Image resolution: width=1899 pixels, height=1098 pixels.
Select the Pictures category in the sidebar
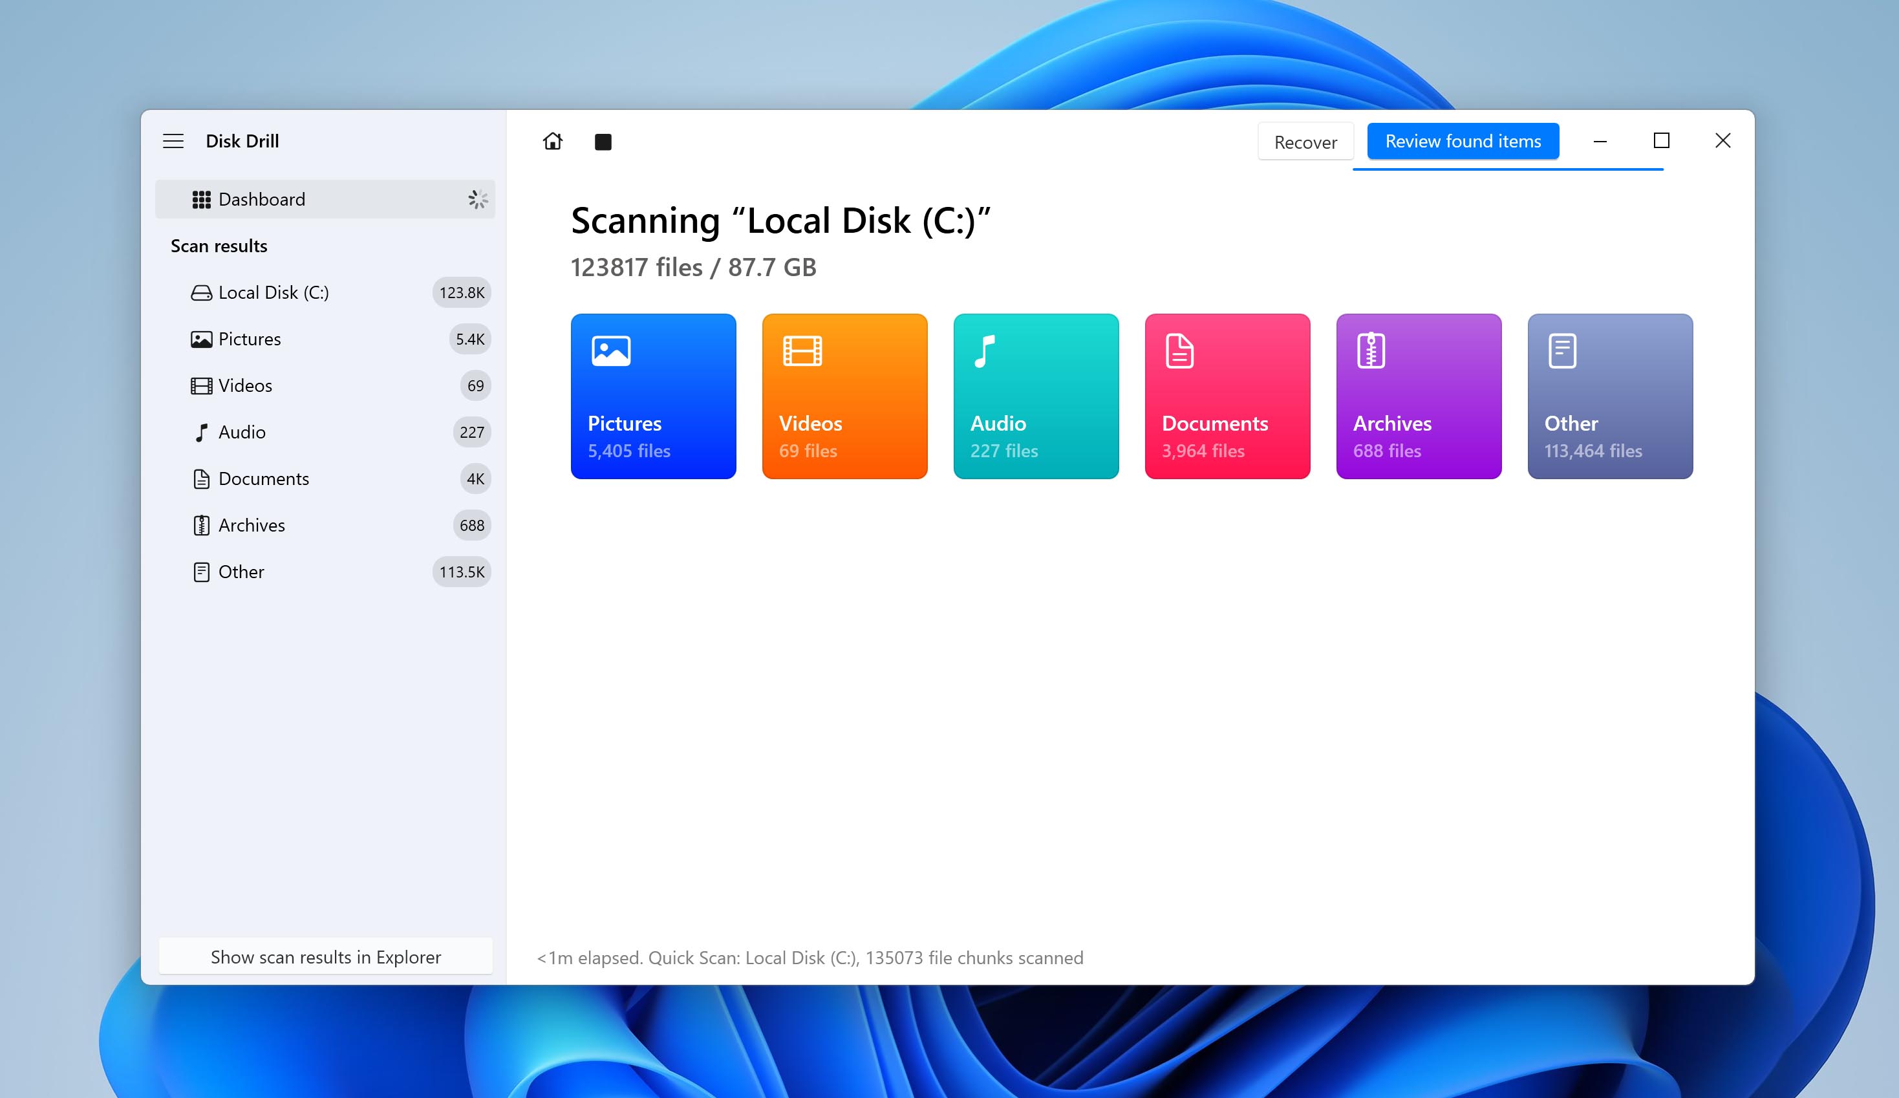click(x=249, y=339)
